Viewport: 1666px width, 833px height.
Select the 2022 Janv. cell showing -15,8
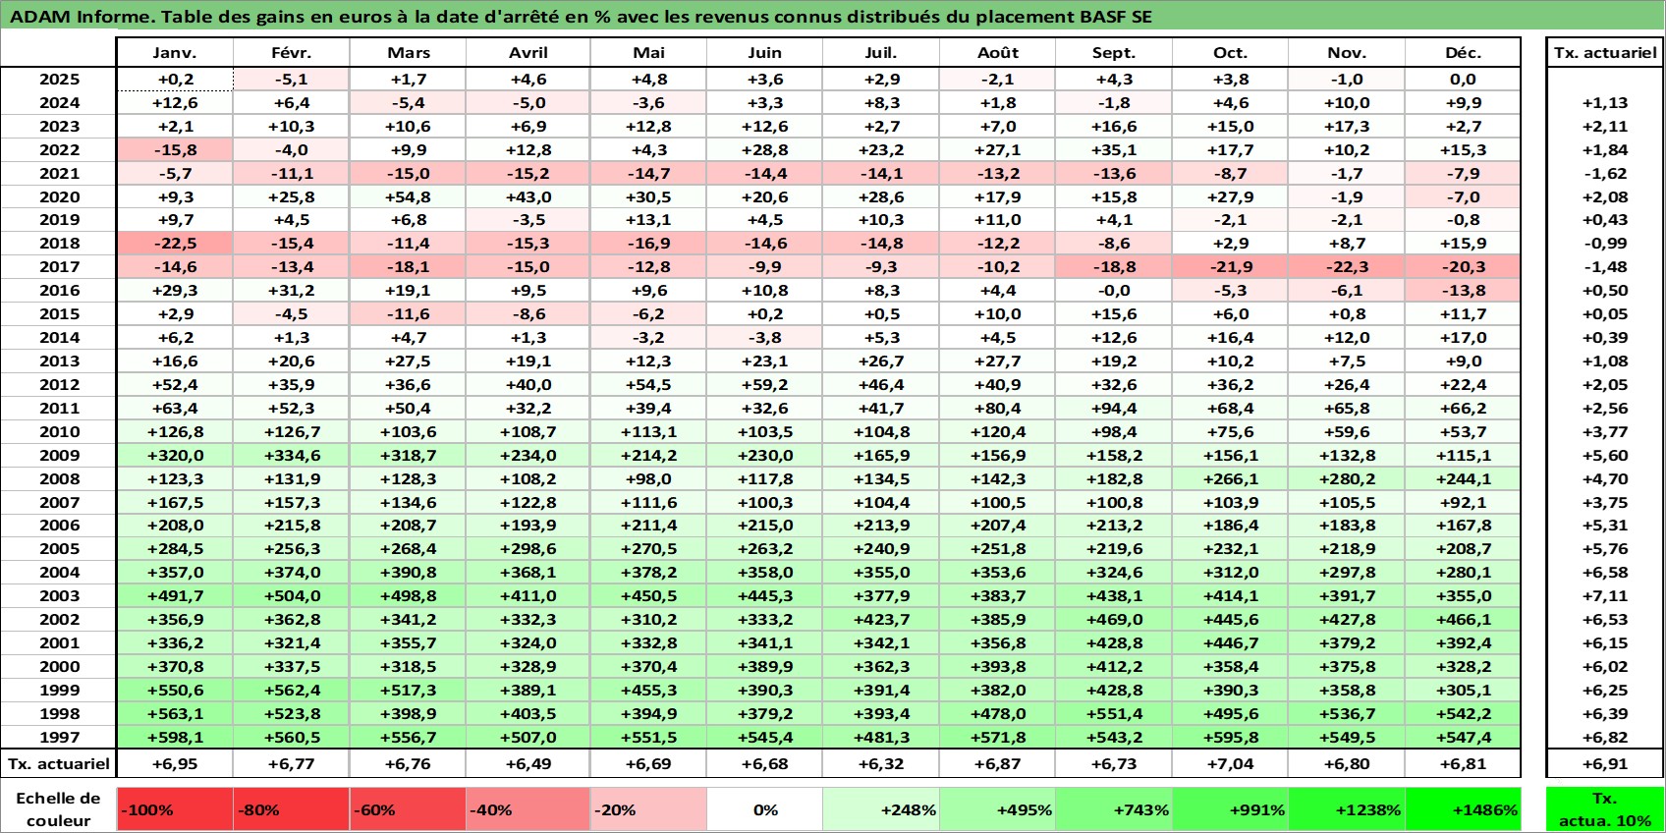175,149
